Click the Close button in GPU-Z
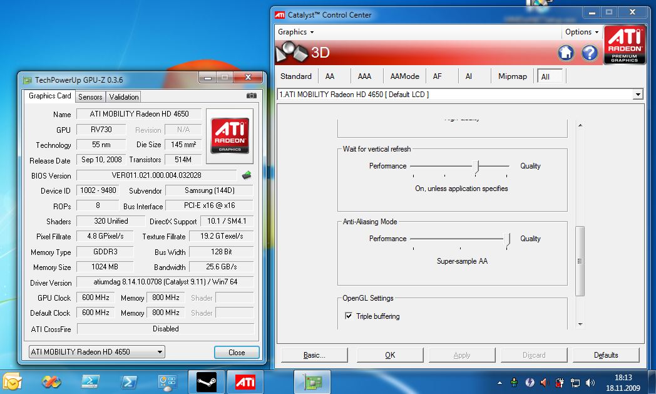The image size is (656, 394). pyautogui.click(x=237, y=353)
